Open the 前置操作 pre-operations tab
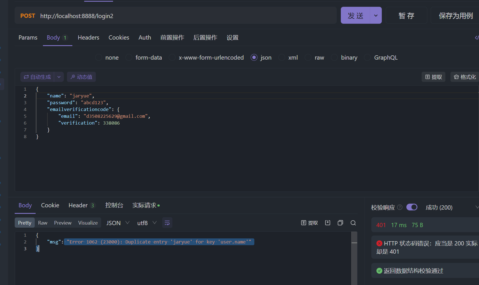This screenshot has width=479, height=285. click(x=172, y=38)
